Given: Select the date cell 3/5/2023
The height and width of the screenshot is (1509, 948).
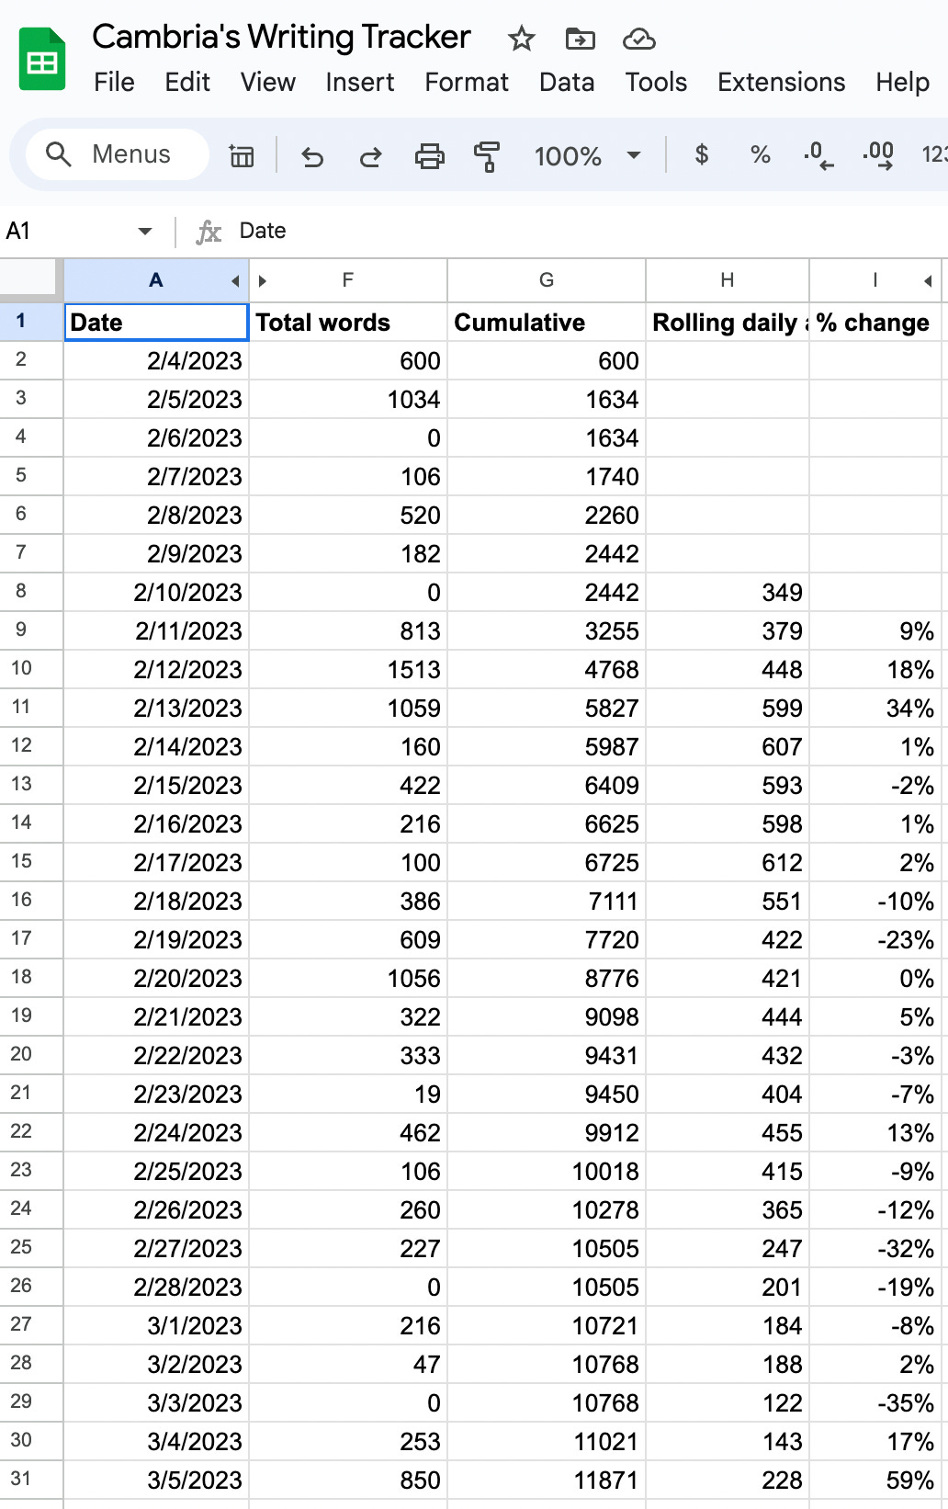Looking at the screenshot, I should tap(156, 1481).
